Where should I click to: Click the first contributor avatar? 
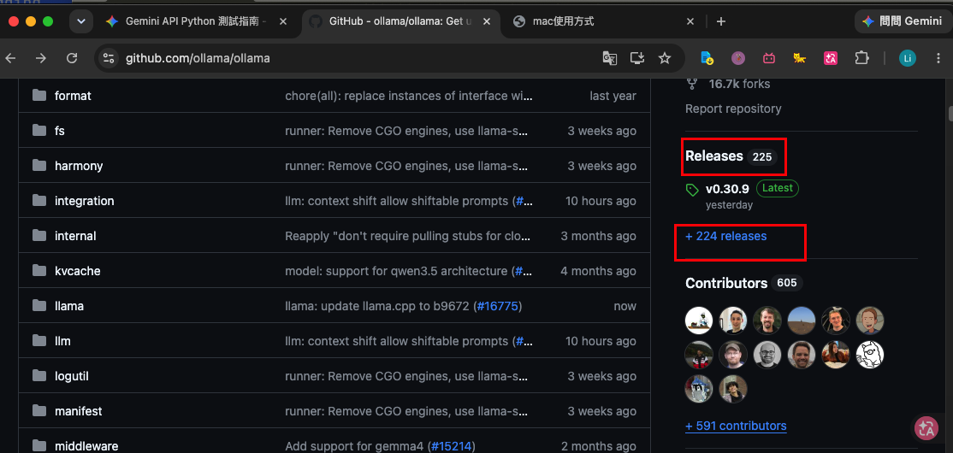click(x=699, y=321)
